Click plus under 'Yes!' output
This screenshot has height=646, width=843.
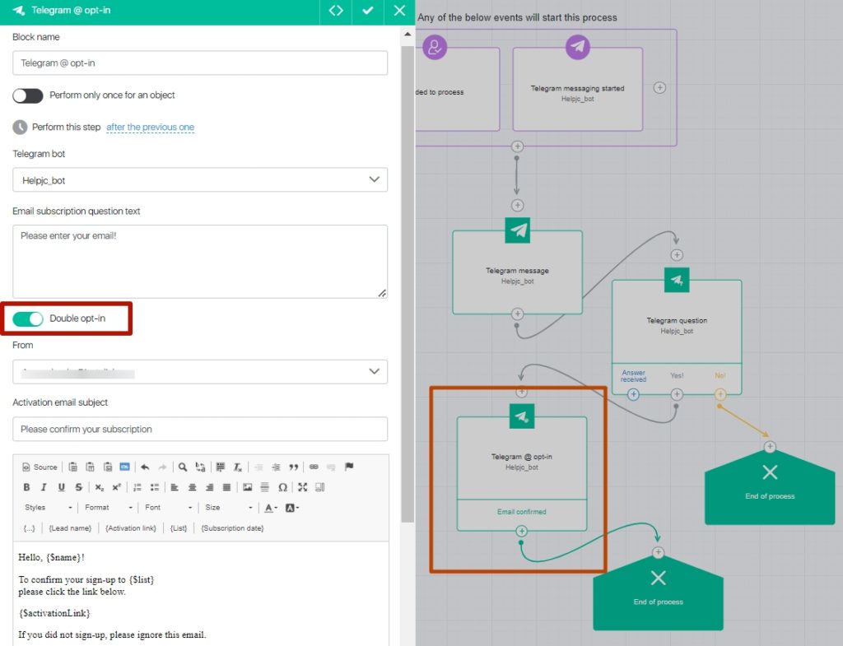point(677,394)
